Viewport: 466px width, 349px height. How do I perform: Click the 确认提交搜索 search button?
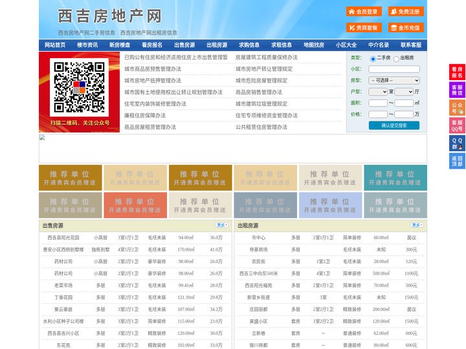click(394, 125)
